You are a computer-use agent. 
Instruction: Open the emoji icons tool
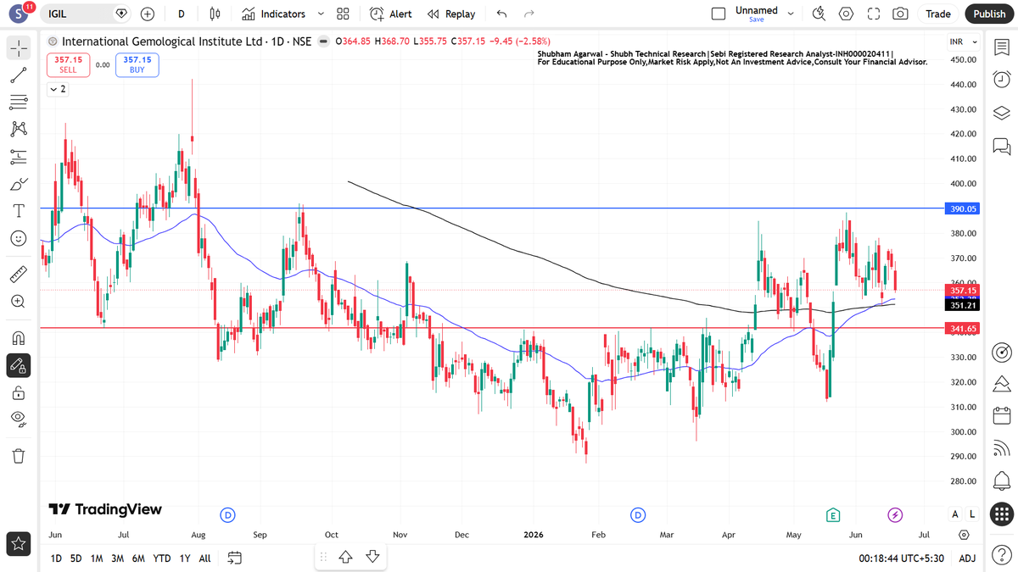(x=19, y=238)
